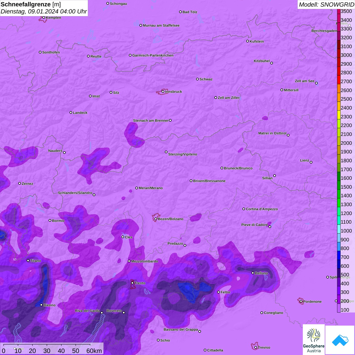Click the 'Murnau am Staffelsee' label
This screenshot has height=355, width=355.
coord(161,25)
